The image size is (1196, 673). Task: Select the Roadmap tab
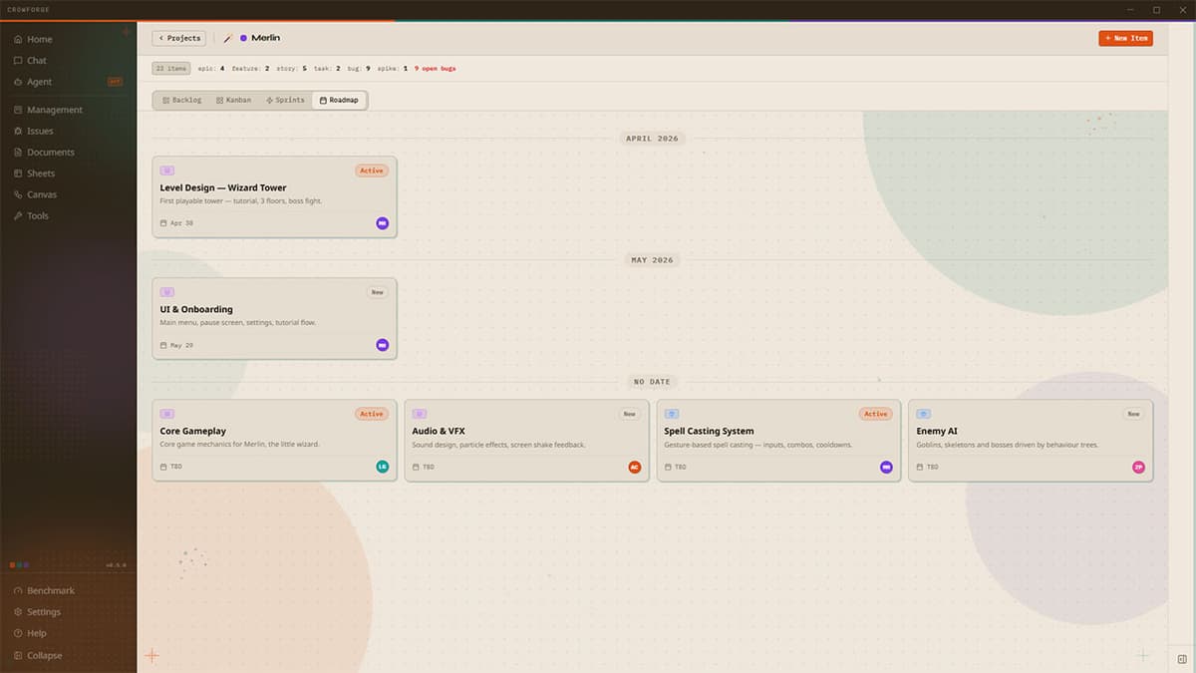pos(339,100)
